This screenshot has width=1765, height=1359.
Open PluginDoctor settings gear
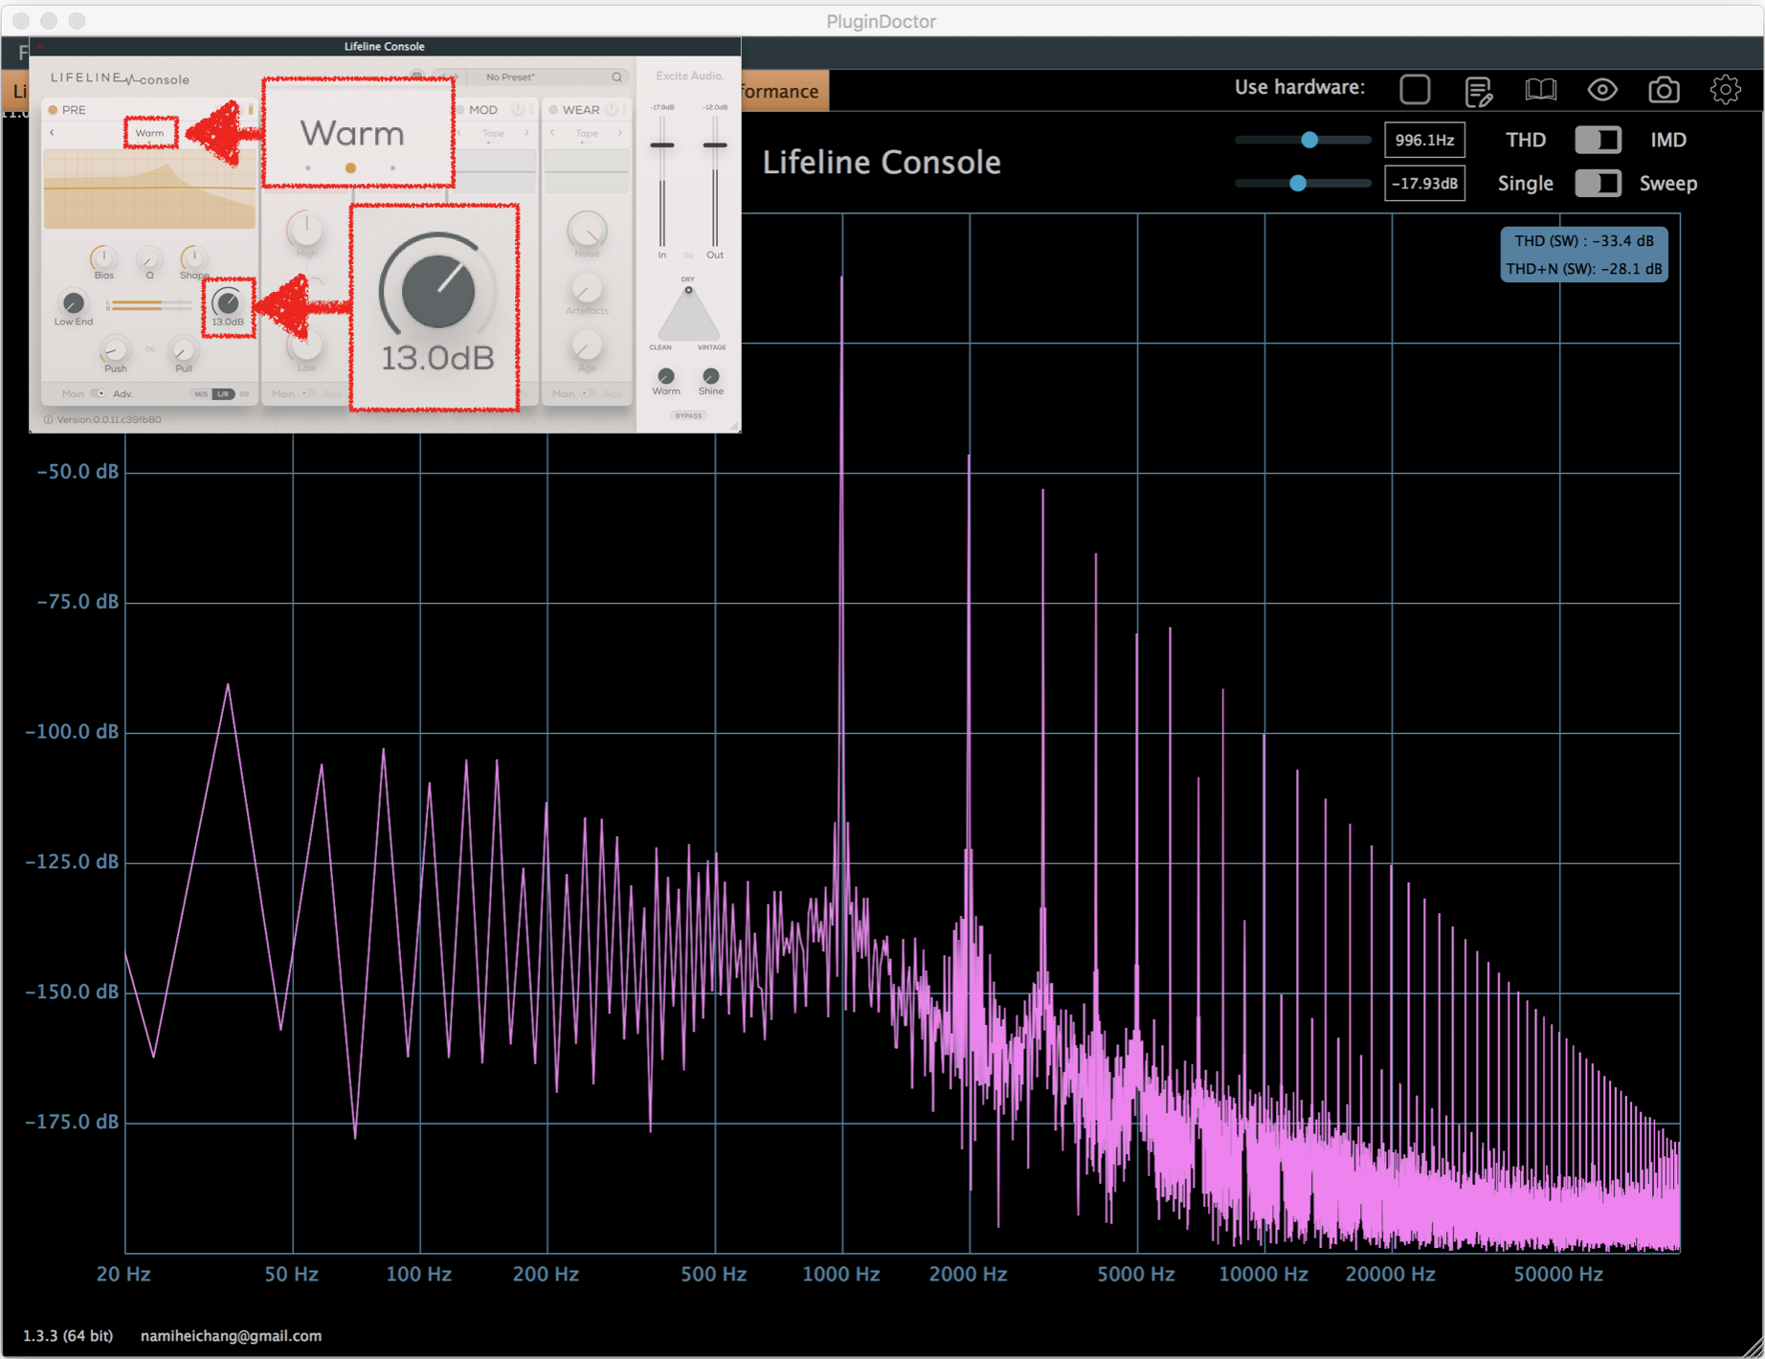pyautogui.click(x=1726, y=90)
